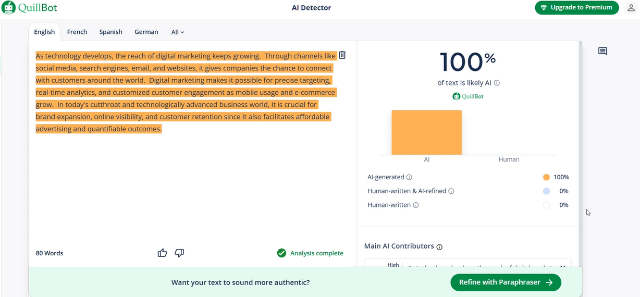
Task: Delete the text with trash icon
Action: (342, 55)
